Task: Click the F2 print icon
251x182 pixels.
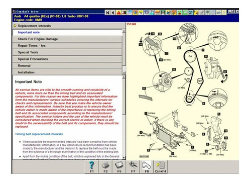Action: click(105, 166)
